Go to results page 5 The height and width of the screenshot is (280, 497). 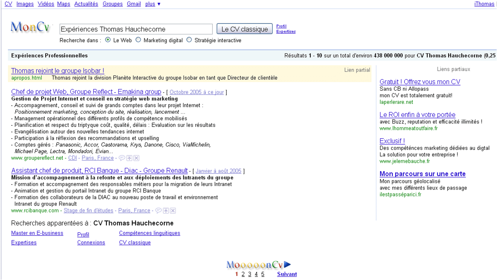click(x=263, y=274)
